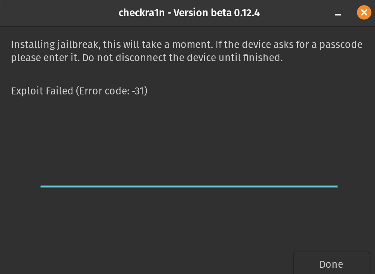375x274 pixels.
Task: Click the minimize icon in the title bar
Action: pyautogui.click(x=337, y=15)
